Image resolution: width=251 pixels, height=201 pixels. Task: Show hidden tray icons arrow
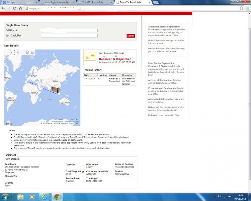(x=225, y=197)
